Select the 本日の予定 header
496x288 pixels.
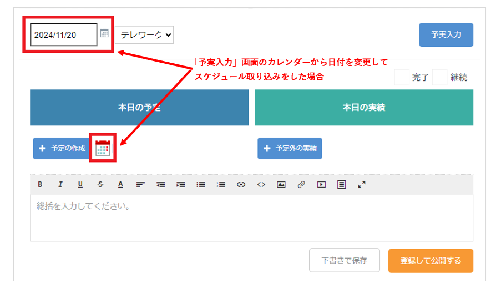coord(139,108)
